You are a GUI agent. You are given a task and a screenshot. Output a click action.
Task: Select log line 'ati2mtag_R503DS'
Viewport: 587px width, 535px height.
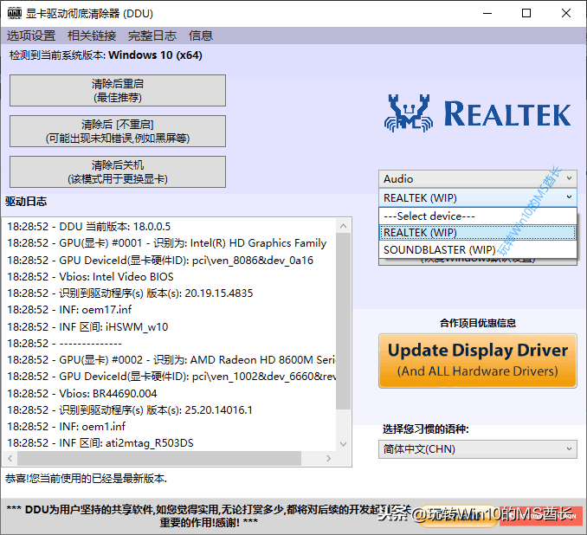tap(100, 443)
